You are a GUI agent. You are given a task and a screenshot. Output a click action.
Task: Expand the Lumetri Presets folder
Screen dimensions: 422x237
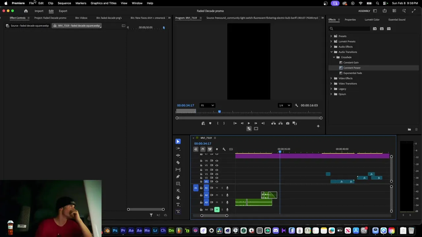pos(331,41)
